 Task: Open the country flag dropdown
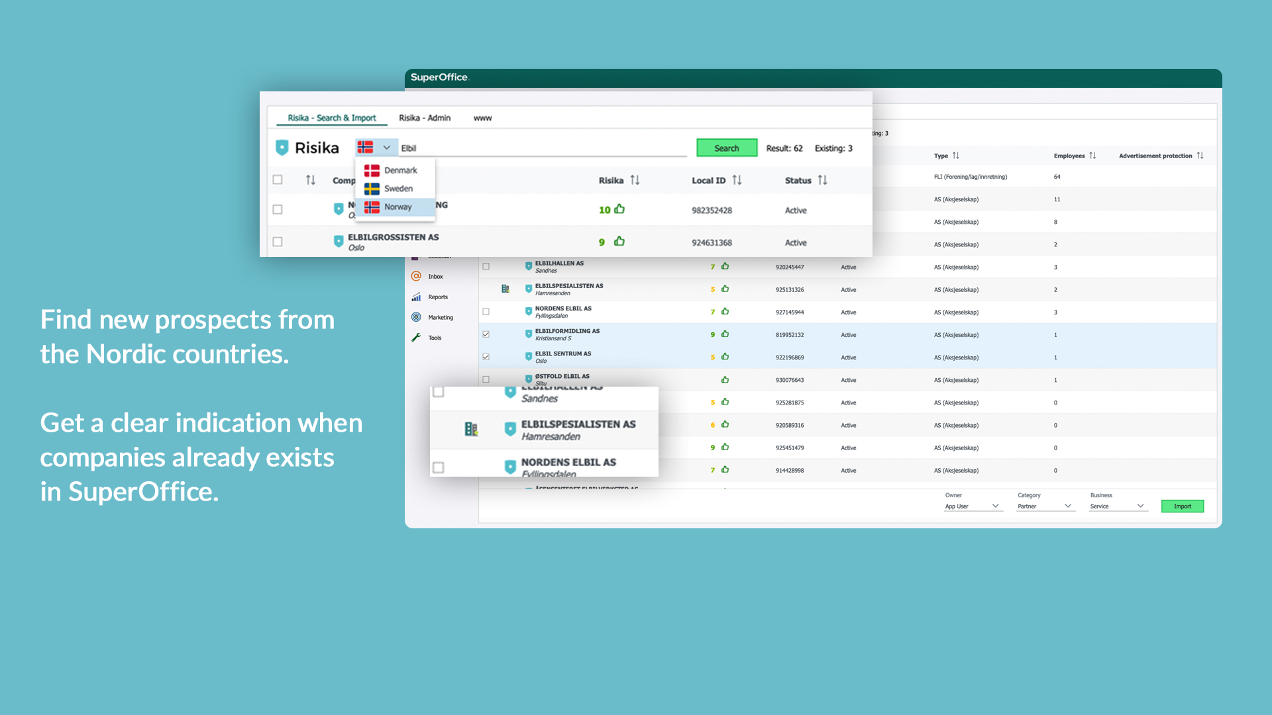pos(376,147)
